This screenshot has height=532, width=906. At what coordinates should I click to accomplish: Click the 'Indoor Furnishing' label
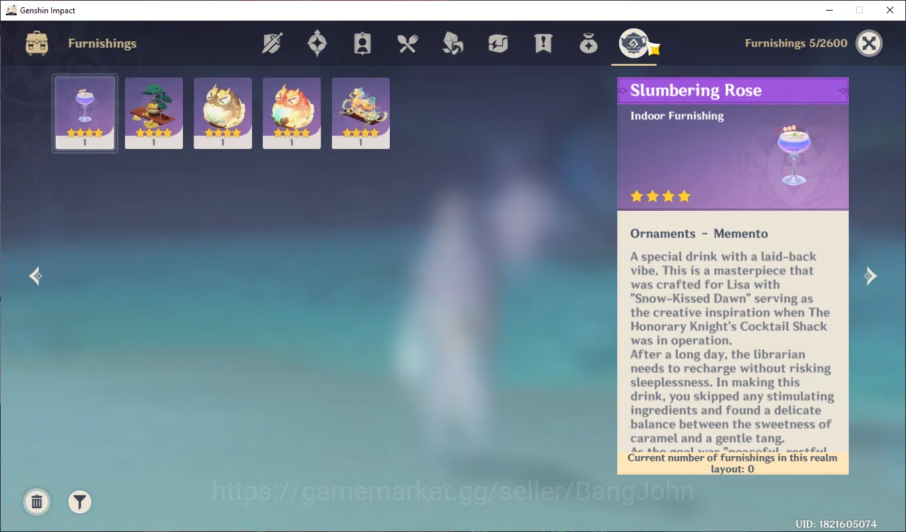click(x=677, y=116)
